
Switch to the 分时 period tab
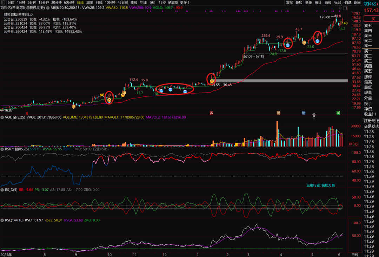point(11,2)
